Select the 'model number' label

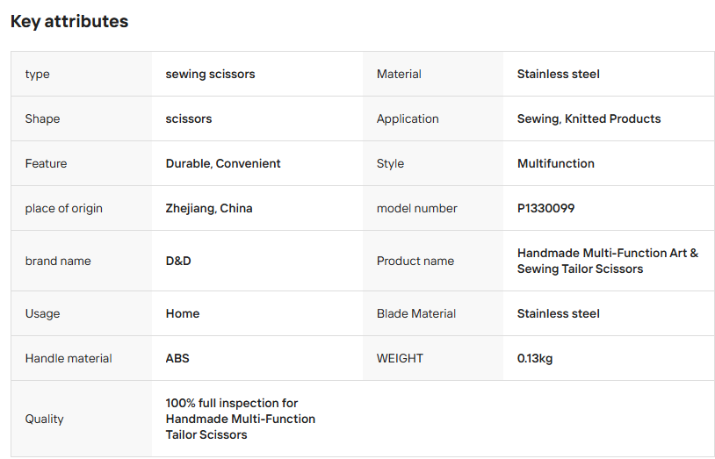pyautogui.click(x=416, y=208)
